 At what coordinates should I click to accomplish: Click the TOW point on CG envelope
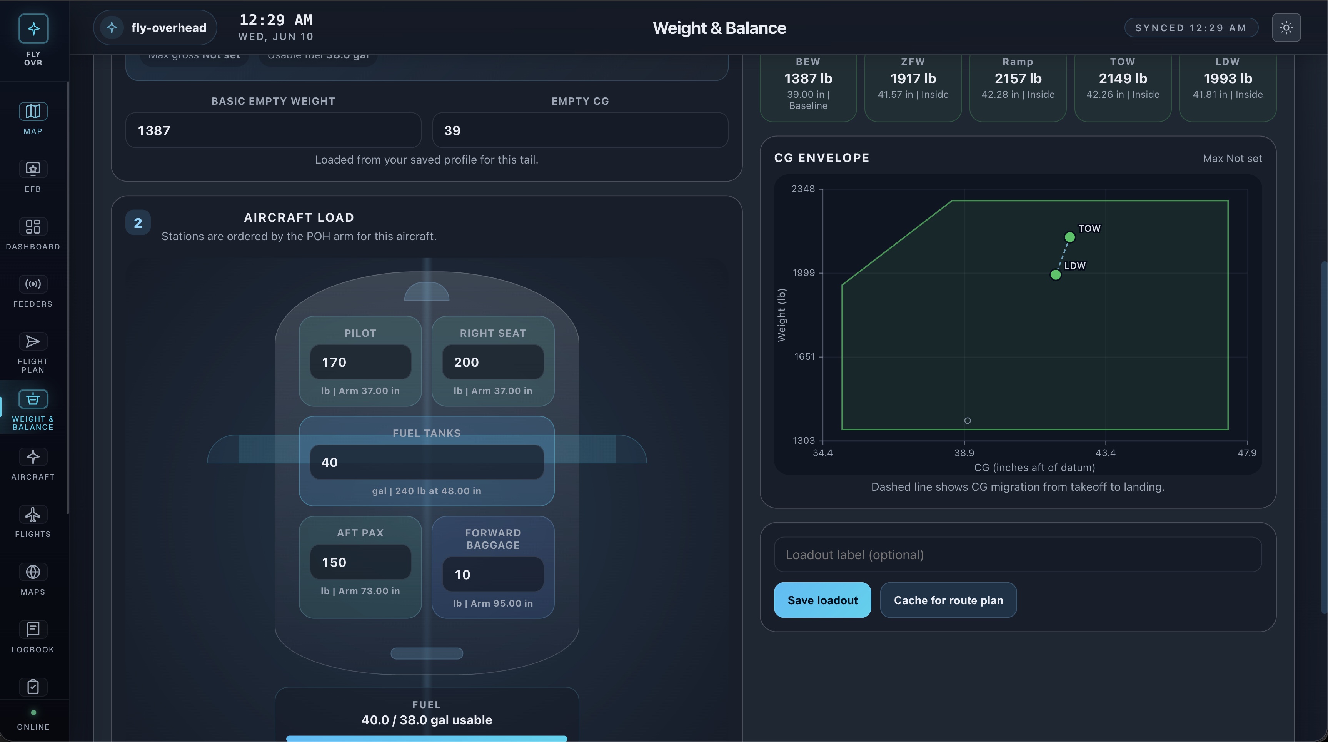click(1070, 237)
